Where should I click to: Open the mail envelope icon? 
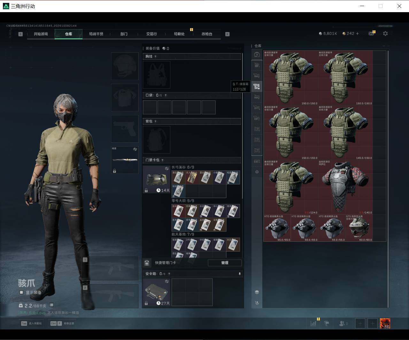[x=371, y=34]
